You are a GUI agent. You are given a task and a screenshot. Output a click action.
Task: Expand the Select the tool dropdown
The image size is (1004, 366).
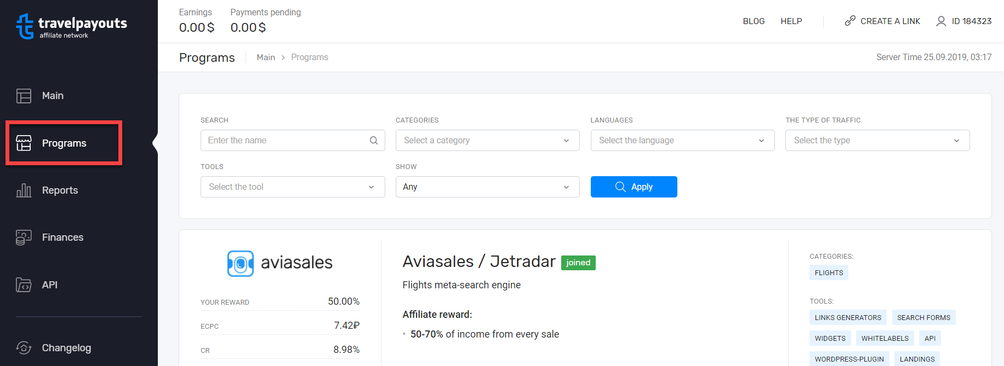[x=293, y=187]
